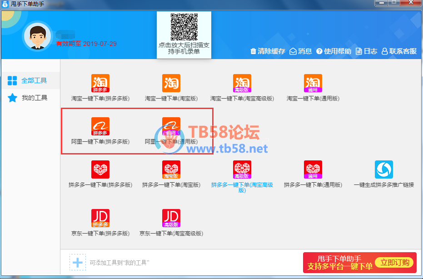Select 拼多多一键下单(通用版) icon
423x279 pixels.
click(313, 169)
